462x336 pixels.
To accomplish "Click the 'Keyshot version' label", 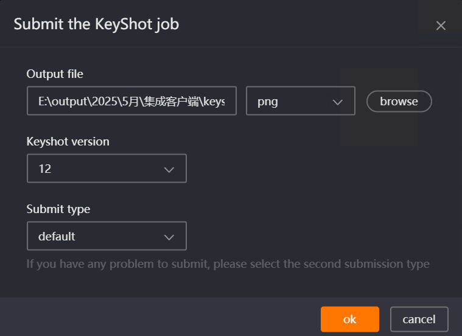I will (x=68, y=142).
